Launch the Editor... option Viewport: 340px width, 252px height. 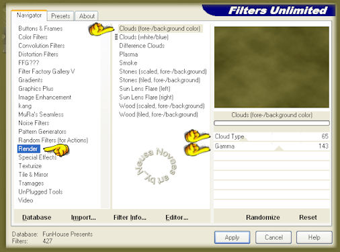(x=177, y=217)
